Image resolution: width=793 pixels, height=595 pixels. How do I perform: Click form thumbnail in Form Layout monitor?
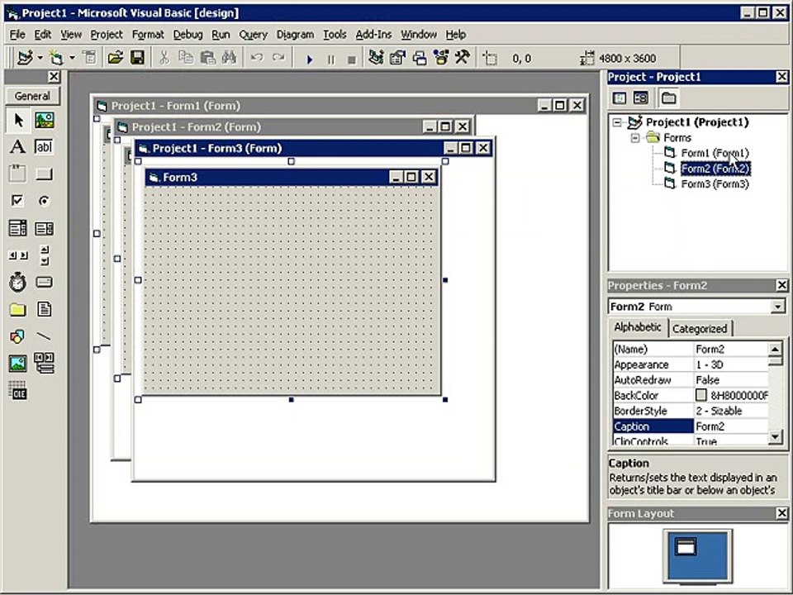[686, 547]
